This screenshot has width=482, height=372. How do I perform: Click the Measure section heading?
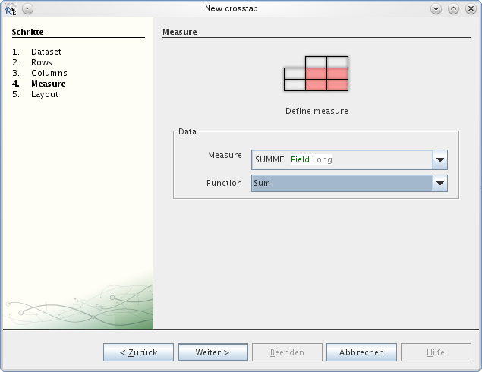[x=180, y=32]
